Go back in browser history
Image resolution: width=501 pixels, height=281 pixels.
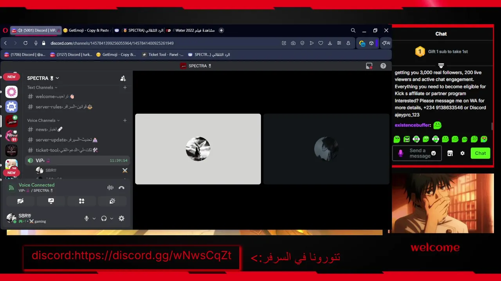(5, 43)
